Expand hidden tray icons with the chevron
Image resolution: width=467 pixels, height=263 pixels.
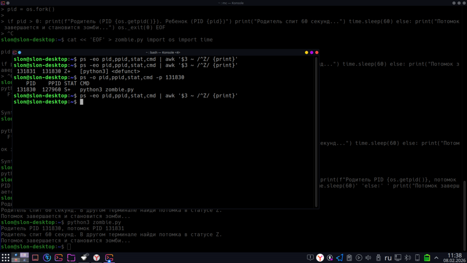436,257
